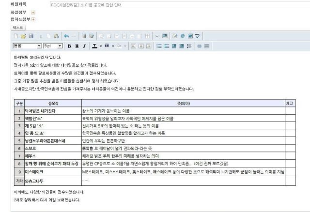This screenshot has width=310, height=212.
Task: Apply a numbered list
Action: [x=159, y=46]
